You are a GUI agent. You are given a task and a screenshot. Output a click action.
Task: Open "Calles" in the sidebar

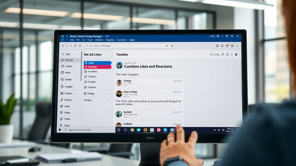click(67, 66)
